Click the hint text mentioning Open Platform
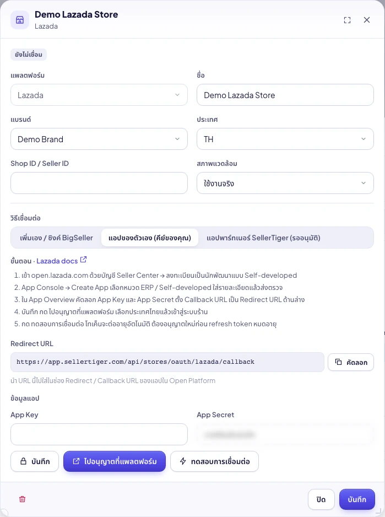This screenshot has width=385, height=517. click(113, 380)
